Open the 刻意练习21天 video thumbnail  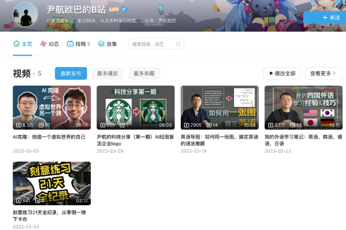click(52, 183)
